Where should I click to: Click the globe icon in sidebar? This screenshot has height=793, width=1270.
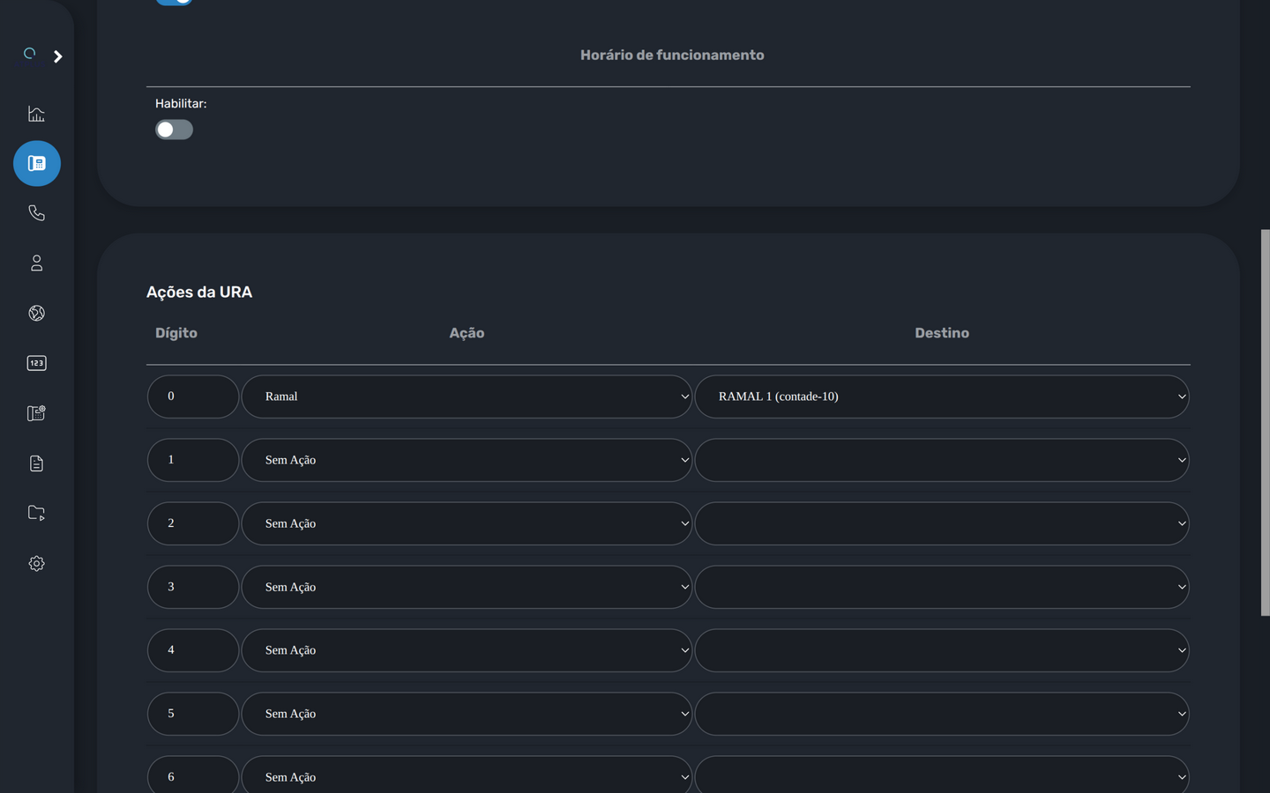(36, 314)
